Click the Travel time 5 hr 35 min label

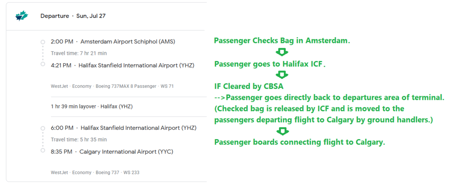[79, 139]
